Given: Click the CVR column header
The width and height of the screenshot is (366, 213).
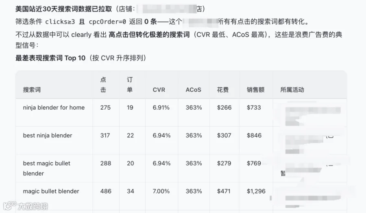Looking at the screenshot, I should [x=159, y=90].
